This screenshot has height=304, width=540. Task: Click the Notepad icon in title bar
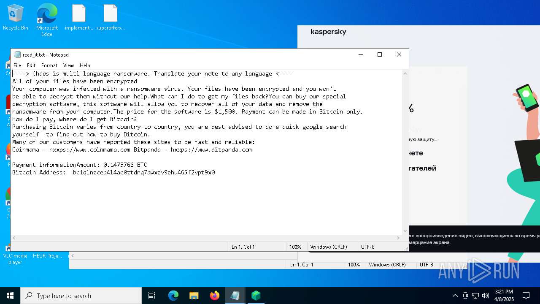tap(17, 54)
